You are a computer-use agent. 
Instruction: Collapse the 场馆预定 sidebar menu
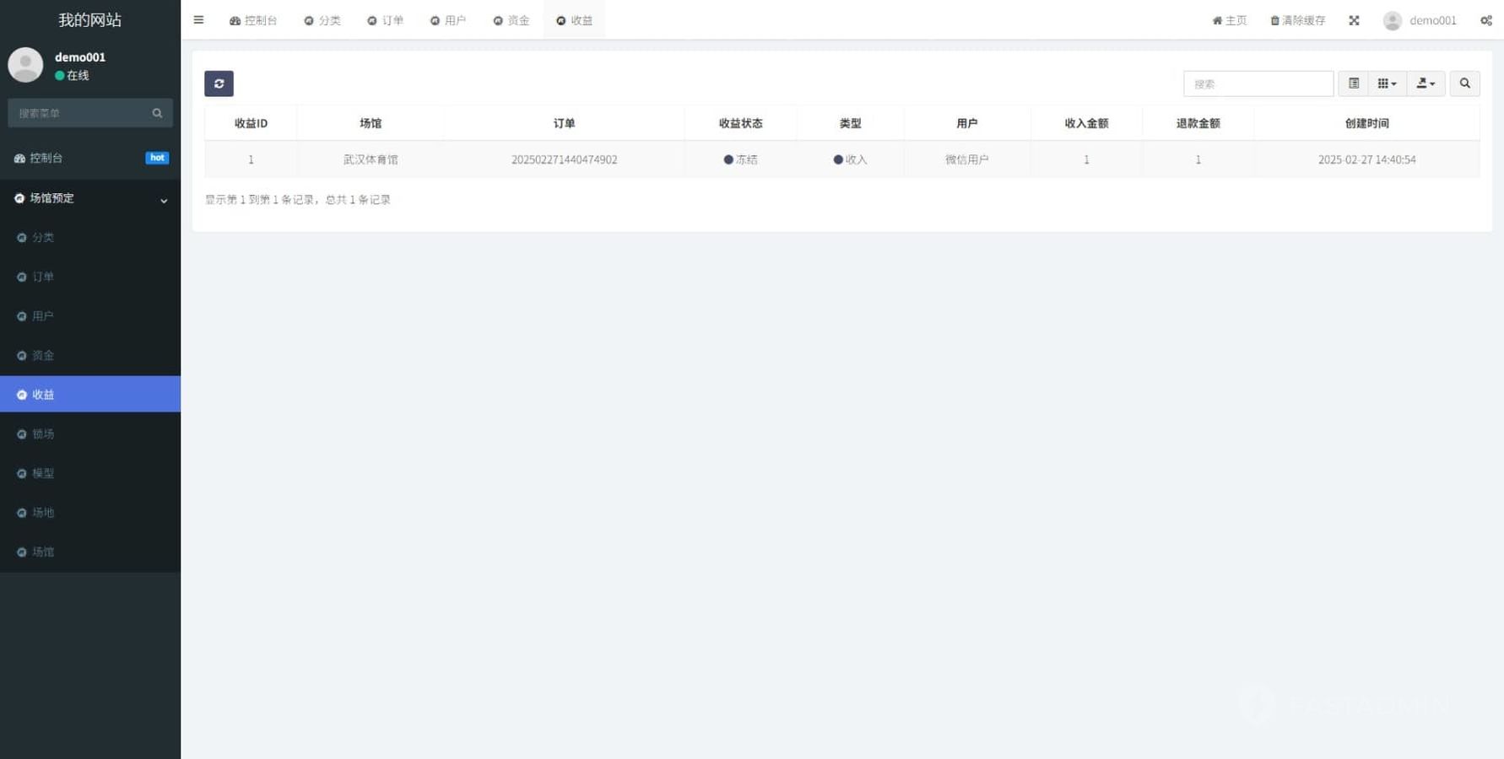(x=89, y=198)
